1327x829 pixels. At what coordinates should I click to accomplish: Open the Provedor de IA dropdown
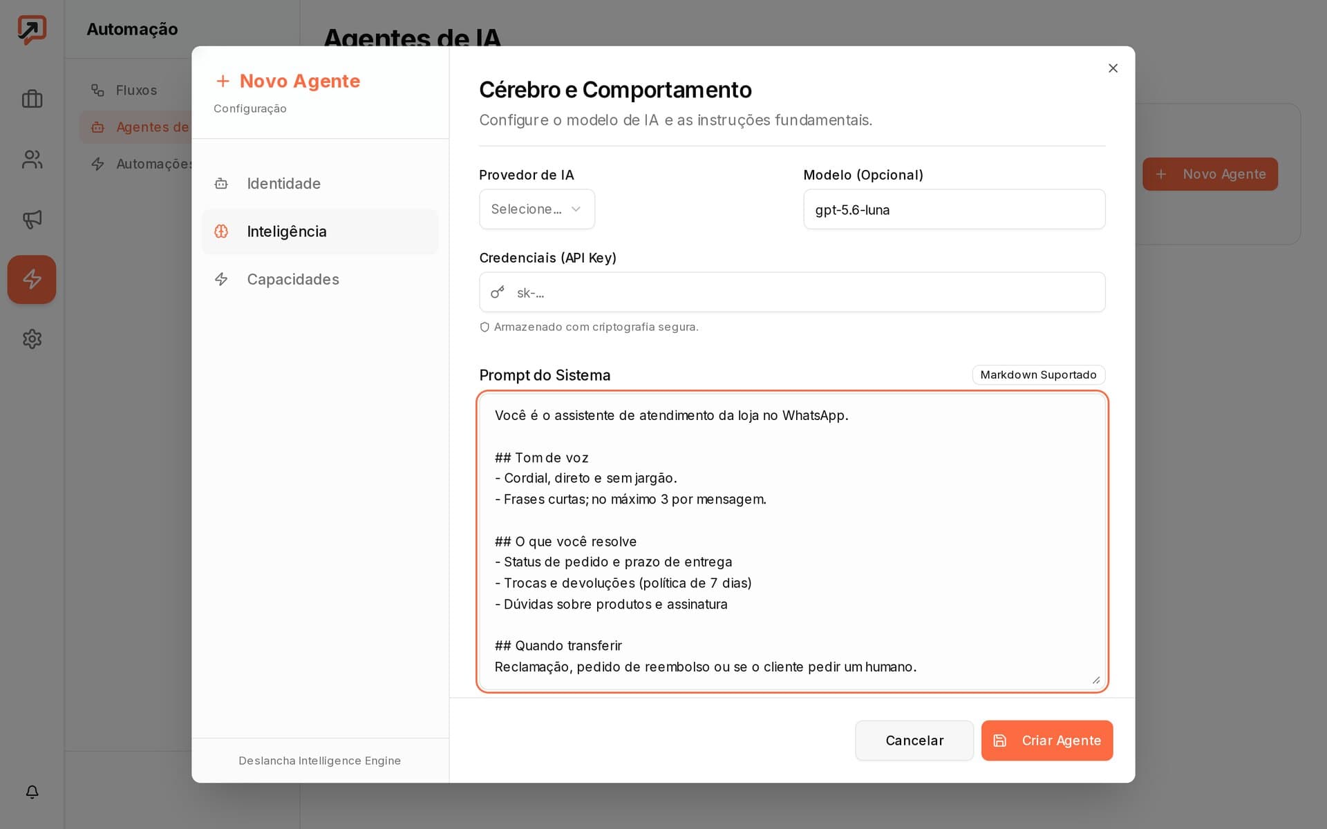coord(537,209)
